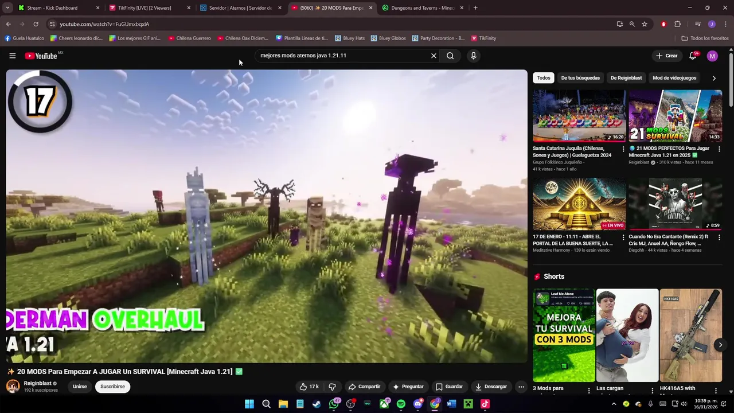The image size is (734, 413).
Task: Open the Reiginblast channel avatar
Action: 13,386
